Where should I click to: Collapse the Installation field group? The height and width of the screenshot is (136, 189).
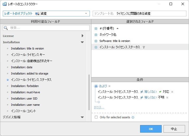[82, 42]
